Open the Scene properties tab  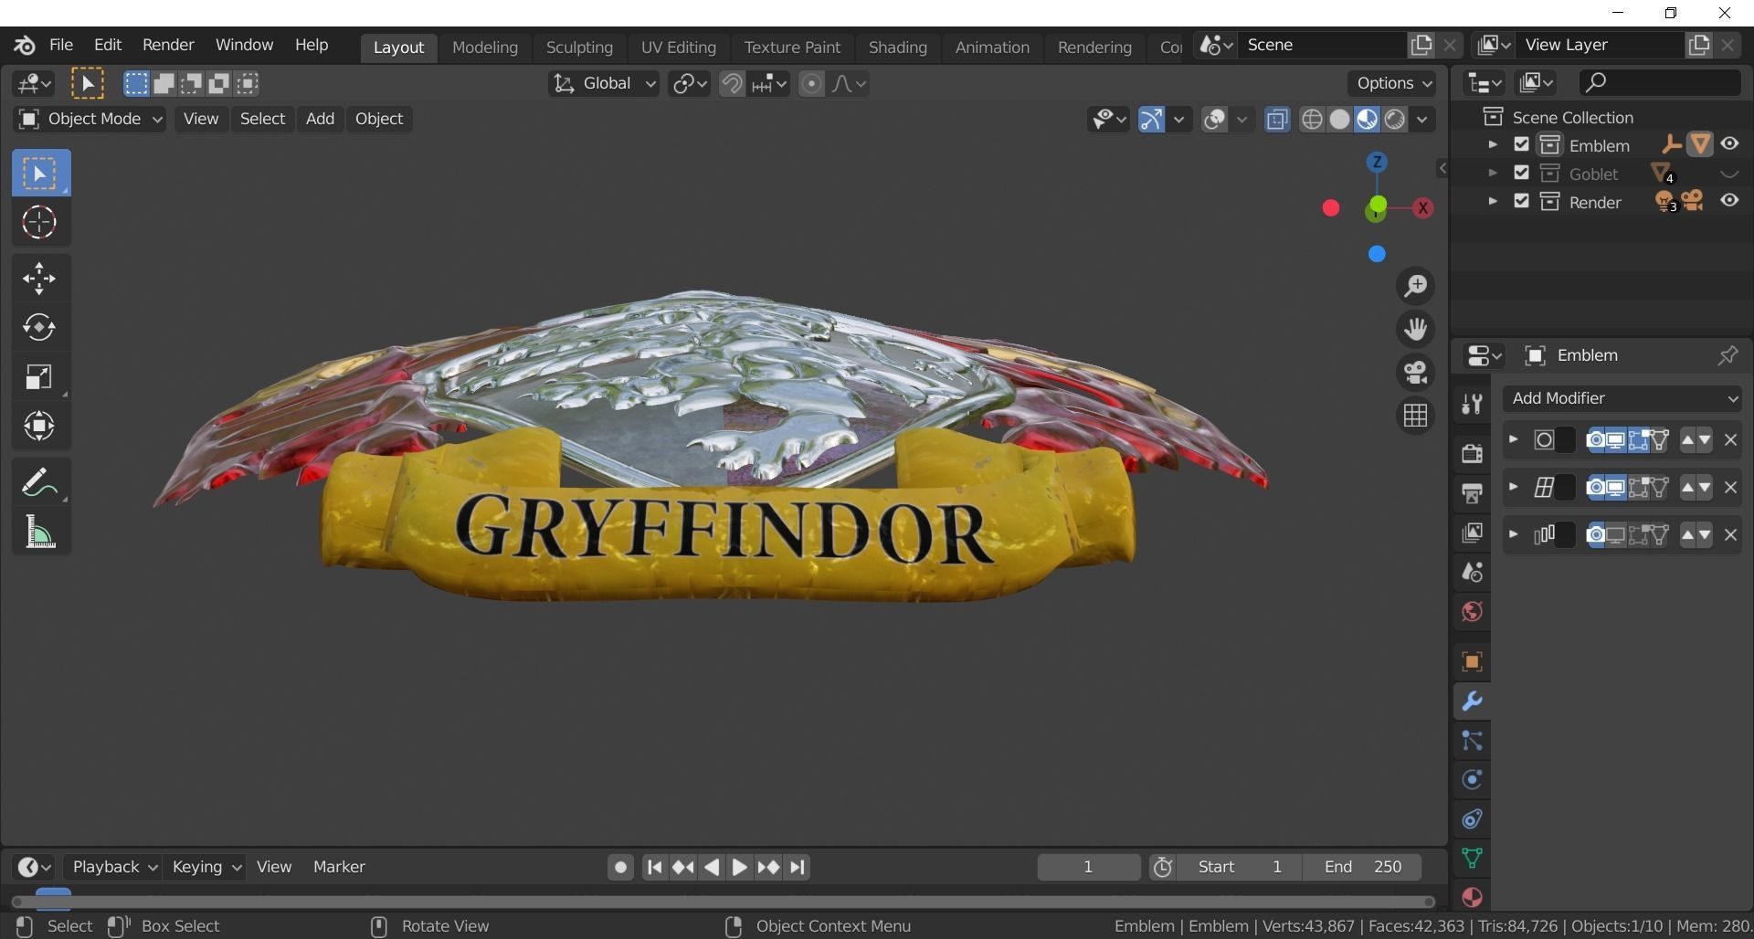click(x=1471, y=572)
